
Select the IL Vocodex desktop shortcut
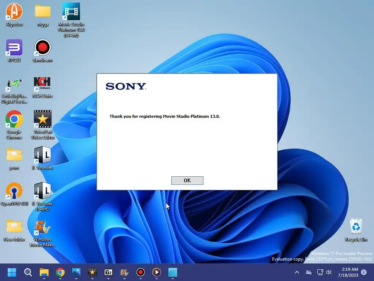(42, 158)
